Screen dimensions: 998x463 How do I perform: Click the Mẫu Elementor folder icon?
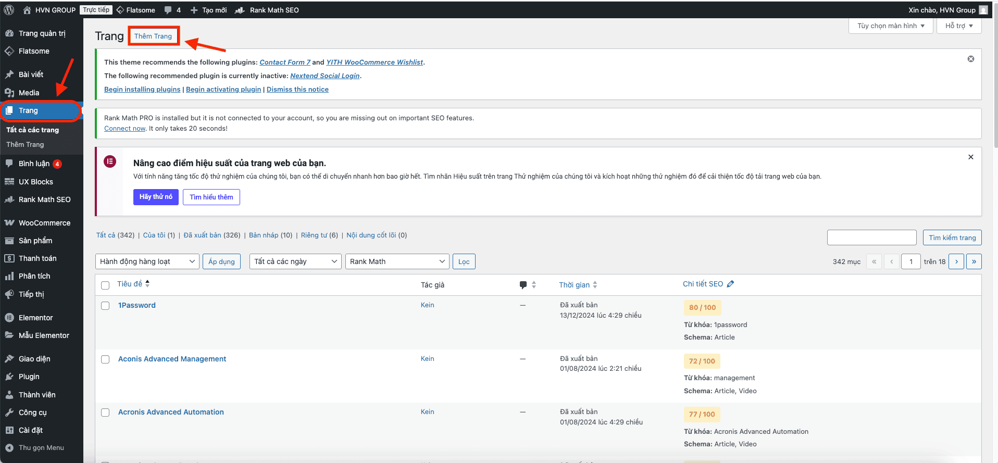coord(9,335)
